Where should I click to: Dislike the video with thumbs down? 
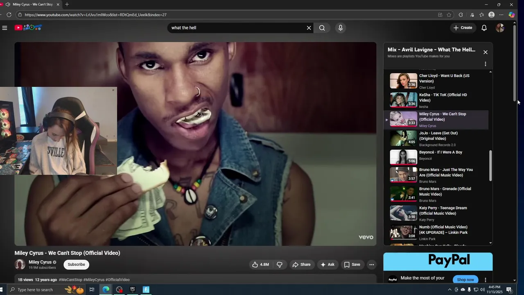[x=280, y=265]
